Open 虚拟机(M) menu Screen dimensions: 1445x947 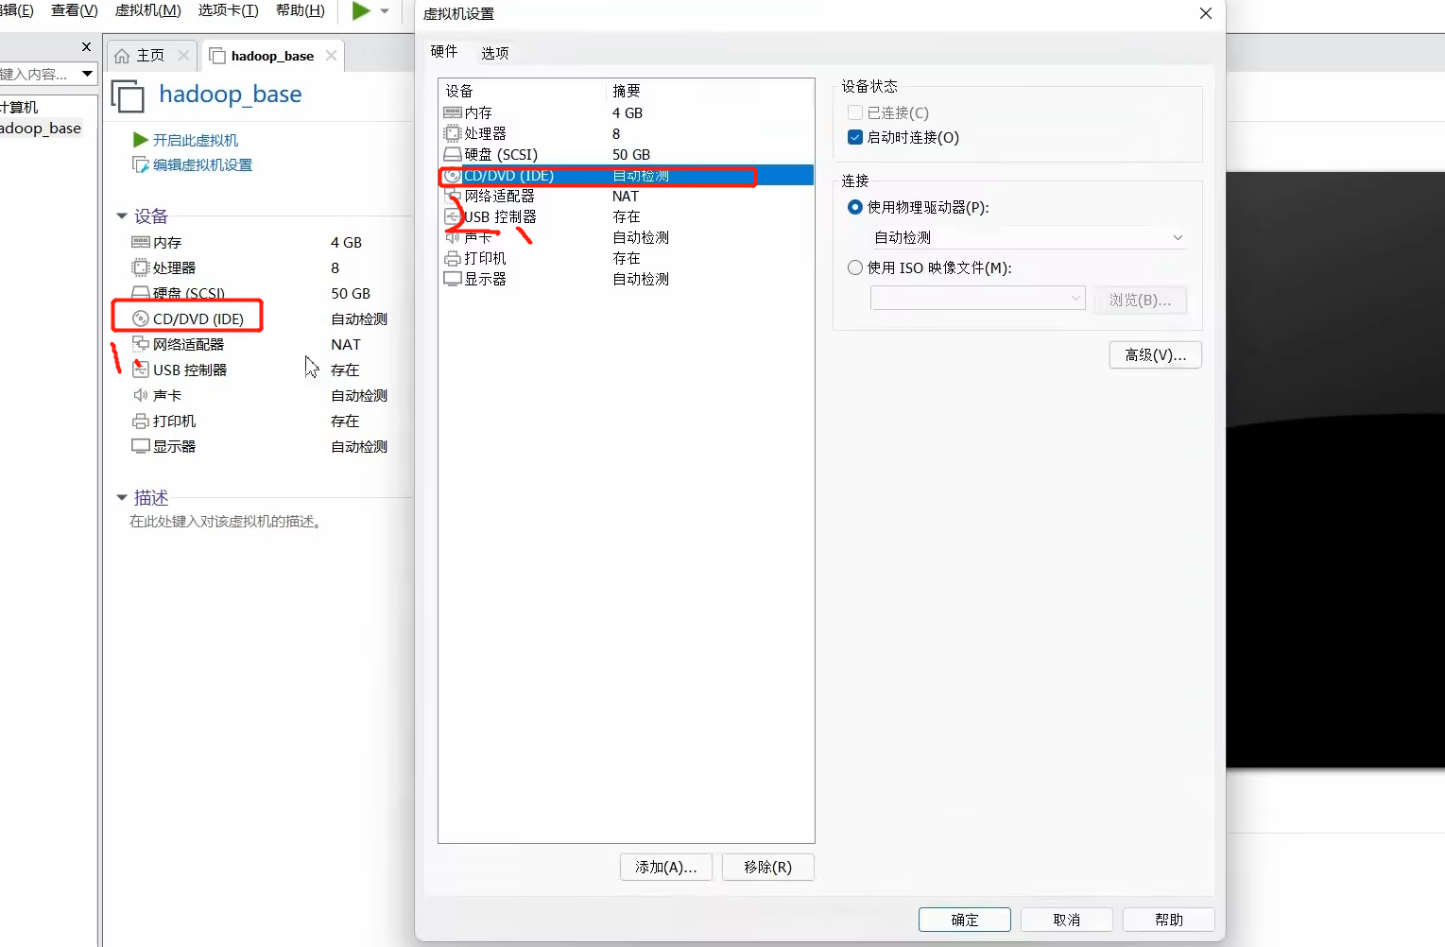(147, 10)
